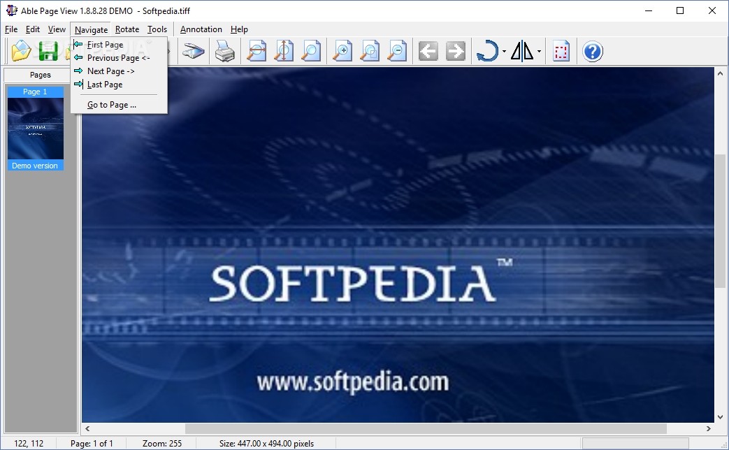Click the 'Page: 1 of 1' status text

(92, 444)
